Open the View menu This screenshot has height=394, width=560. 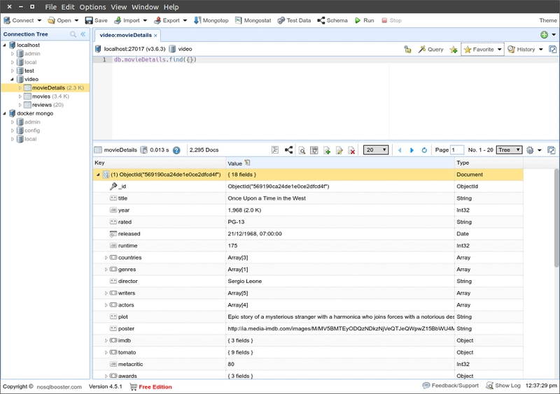coord(118,7)
